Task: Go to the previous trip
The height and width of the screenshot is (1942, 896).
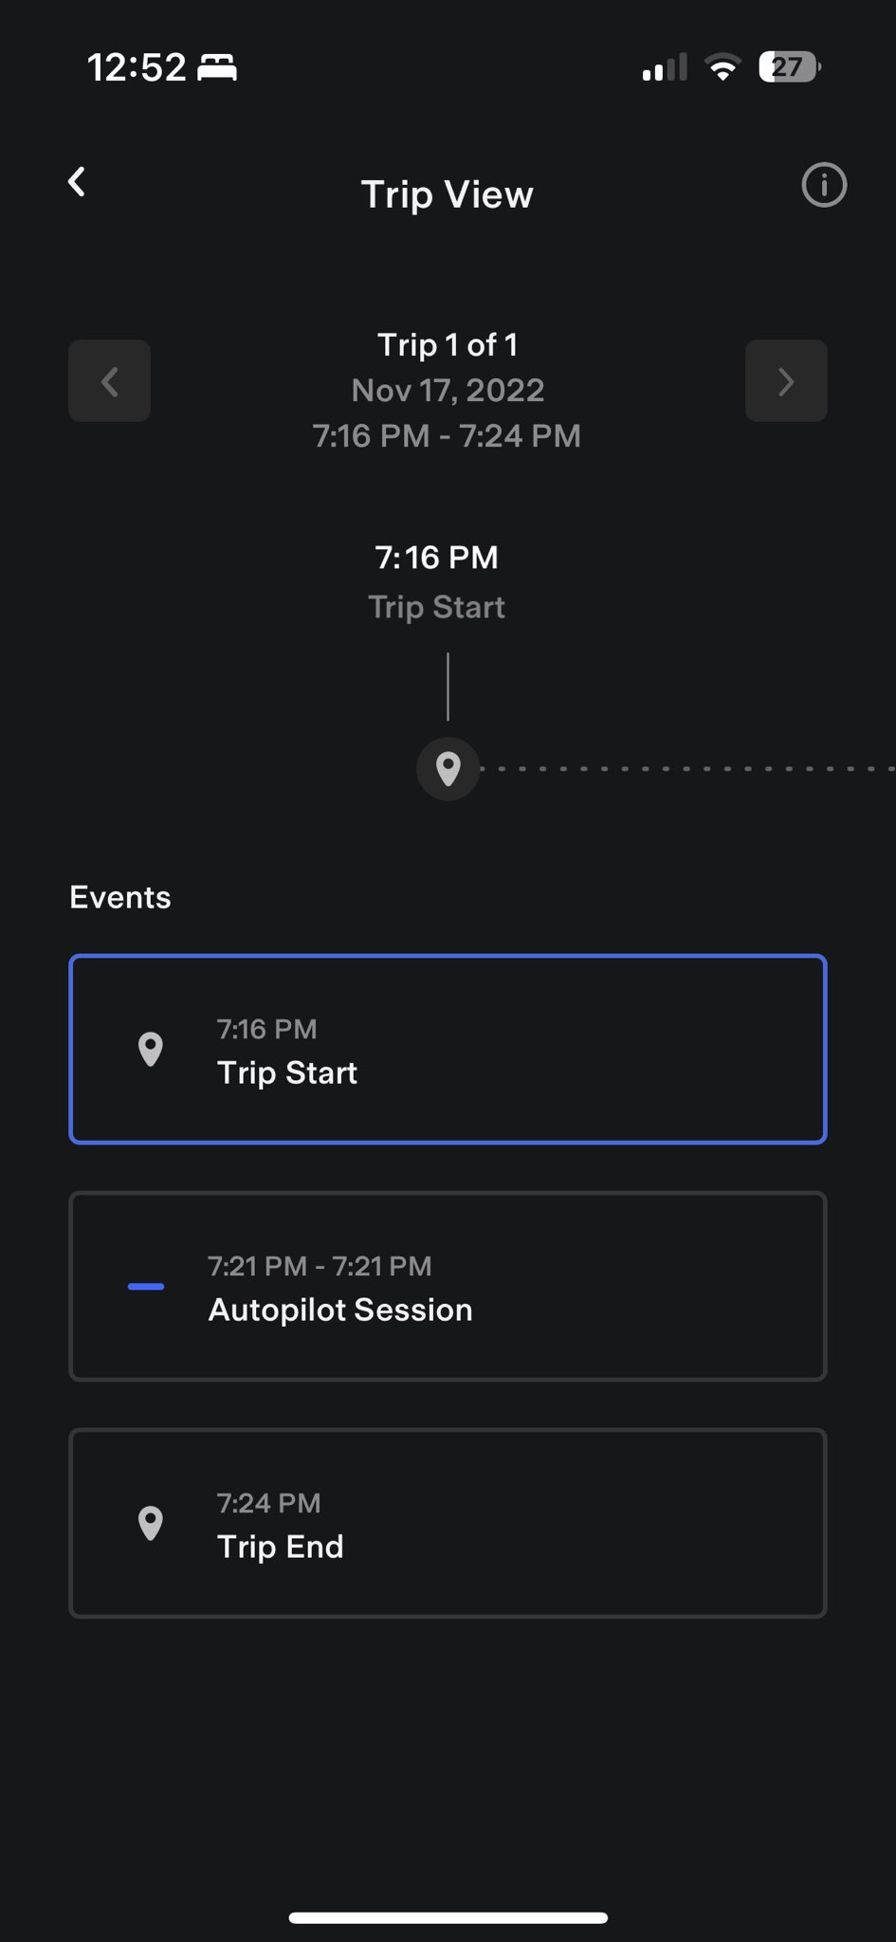Action: click(x=109, y=381)
